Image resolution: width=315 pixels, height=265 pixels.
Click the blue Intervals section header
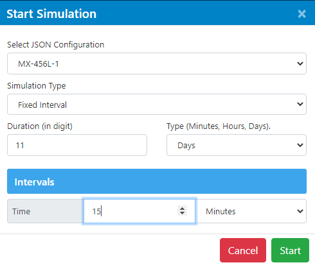pyautogui.click(x=157, y=182)
